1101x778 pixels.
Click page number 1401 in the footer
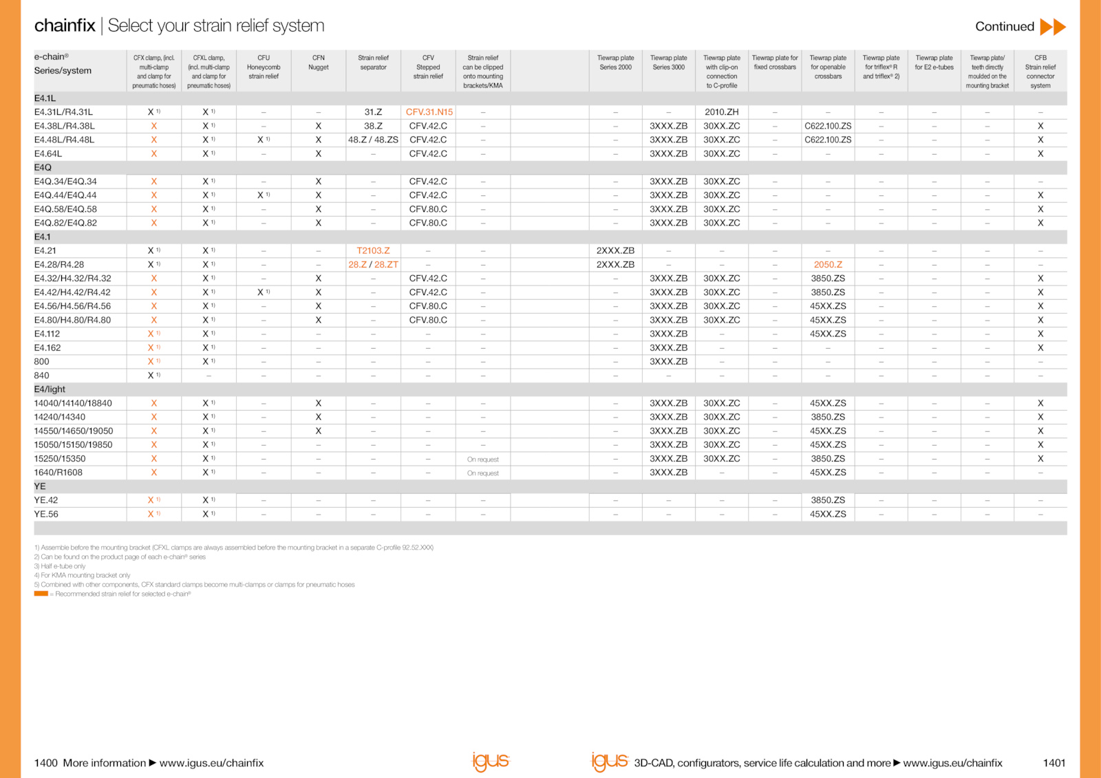coord(1054,763)
